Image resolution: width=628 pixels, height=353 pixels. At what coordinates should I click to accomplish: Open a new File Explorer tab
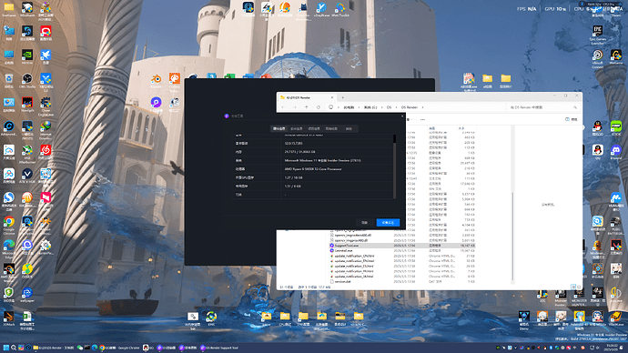point(342,97)
